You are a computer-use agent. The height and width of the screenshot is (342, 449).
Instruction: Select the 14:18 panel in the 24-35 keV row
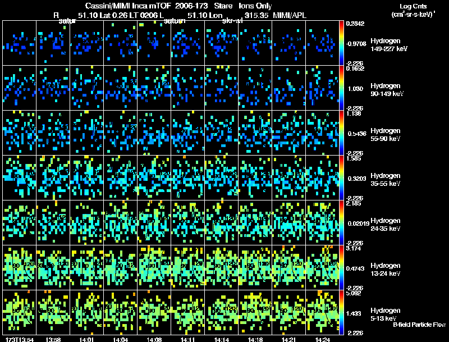255,222
